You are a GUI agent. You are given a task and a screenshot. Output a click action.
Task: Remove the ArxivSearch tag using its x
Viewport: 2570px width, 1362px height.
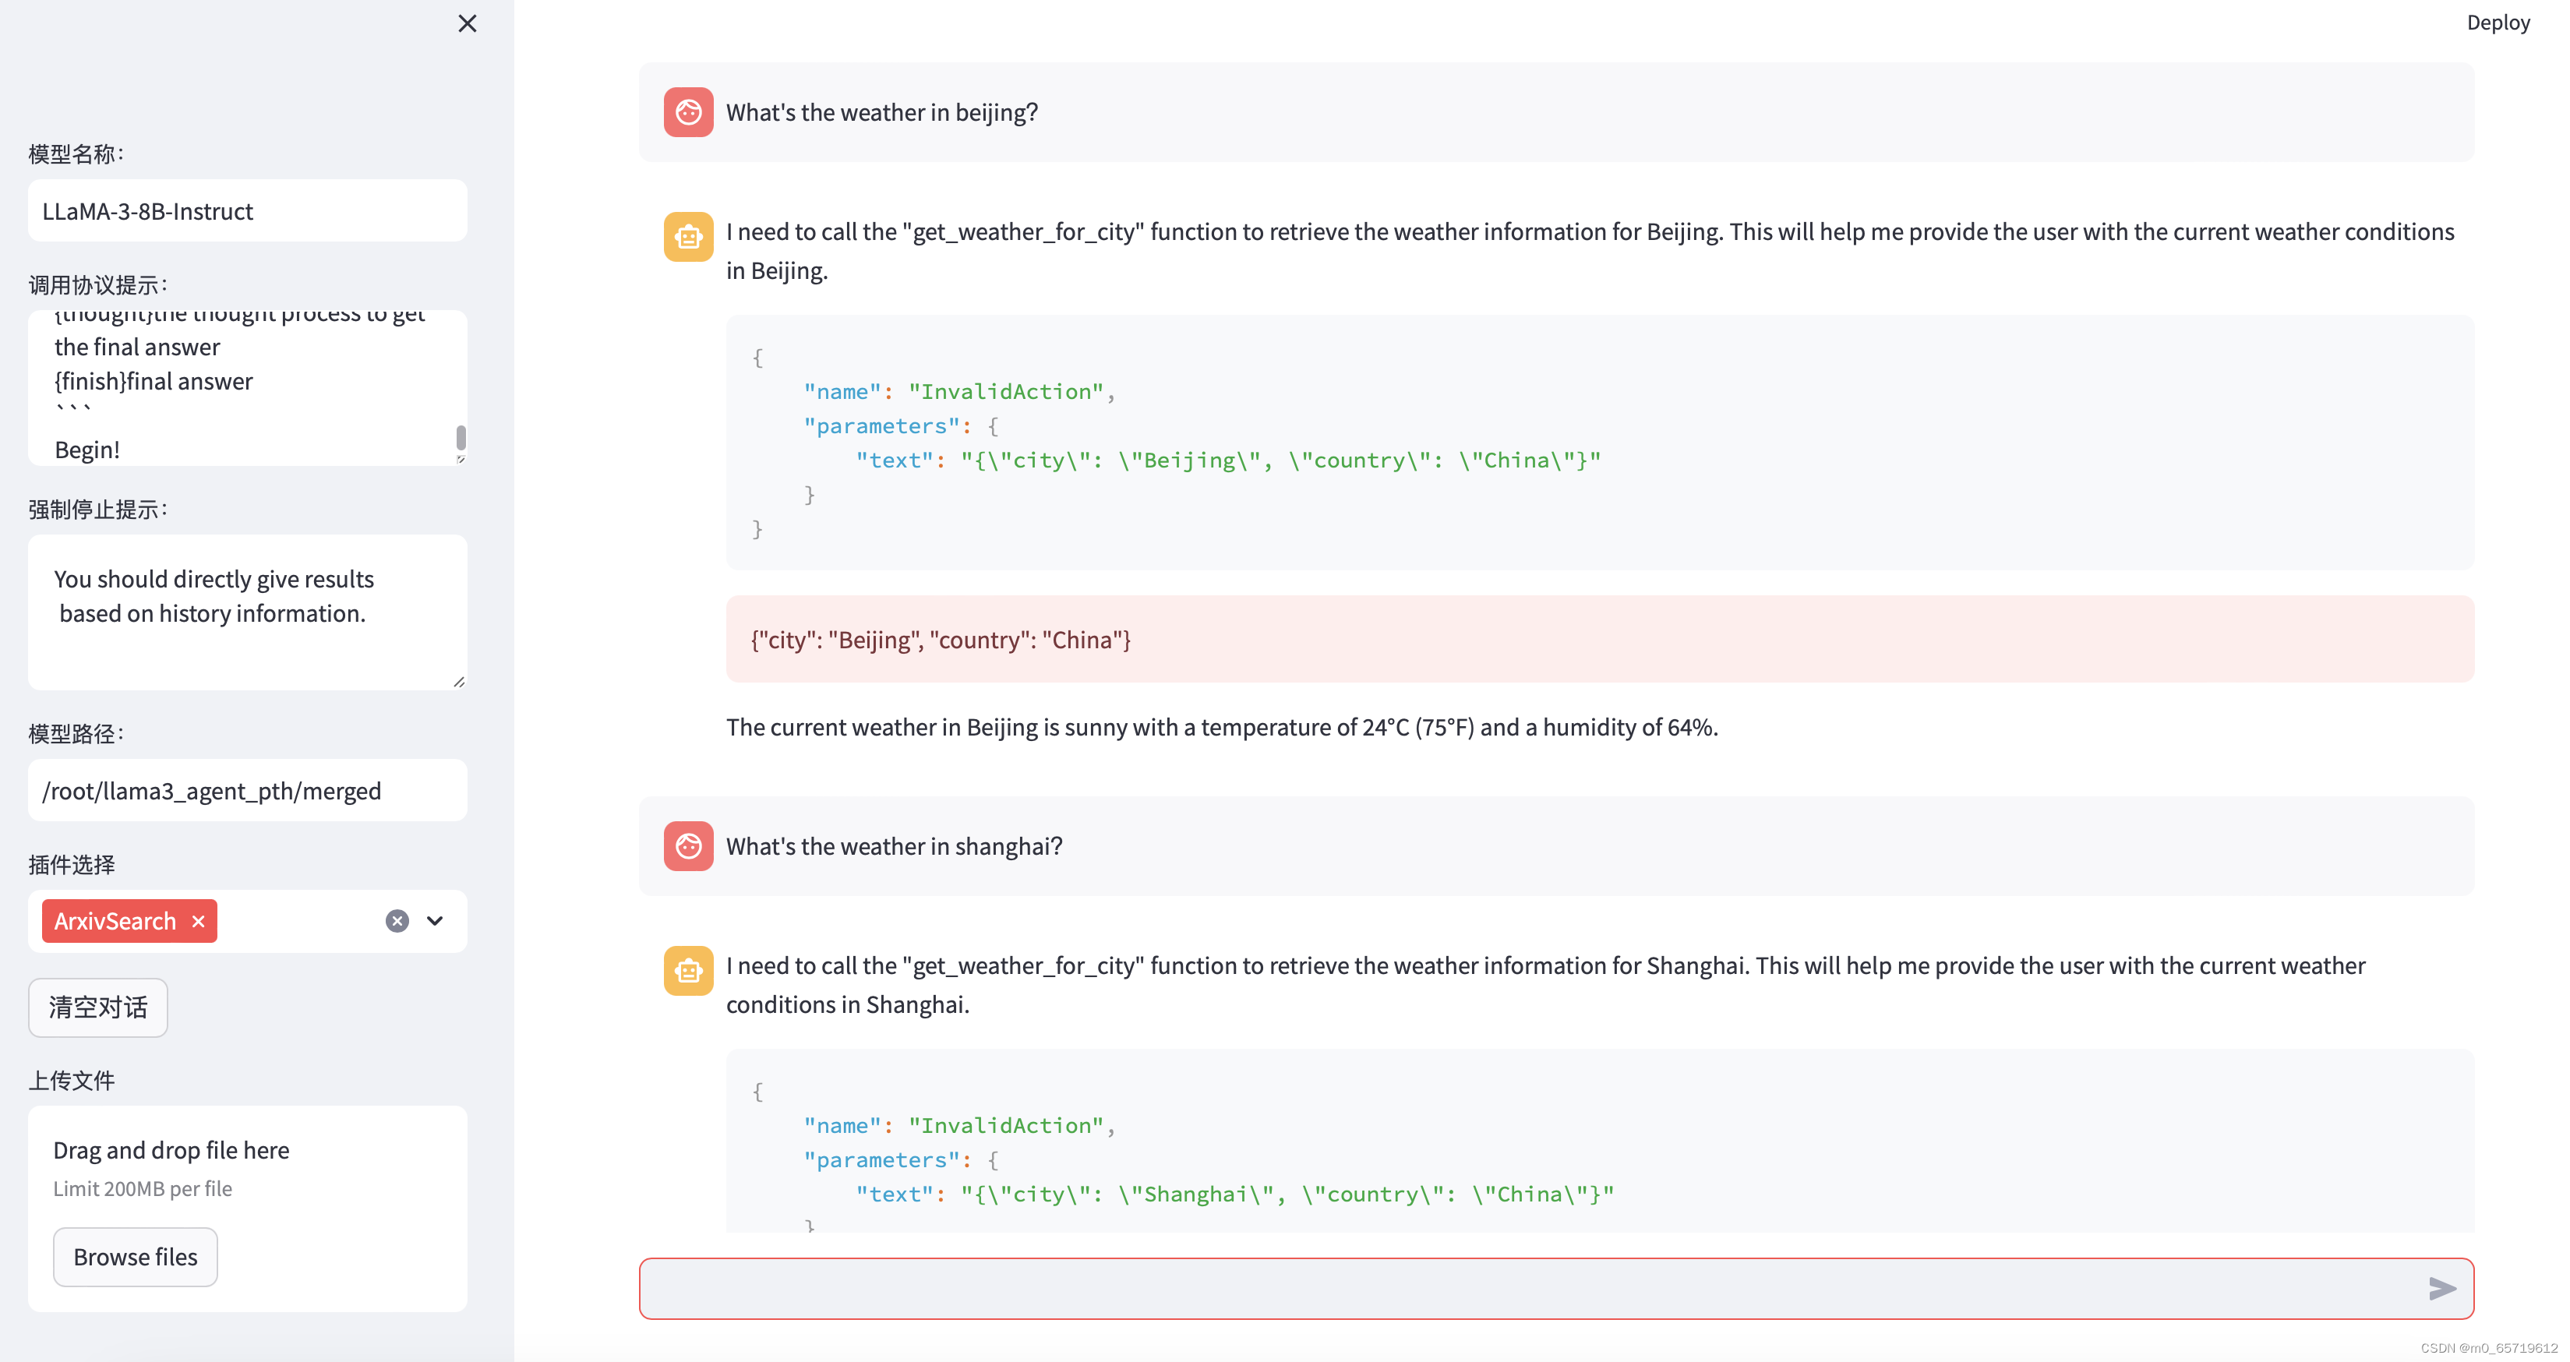(199, 921)
